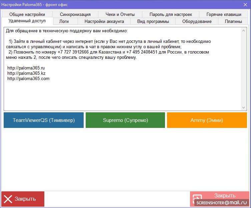This screenshot has width=251, height=208.
Task: Go to Пароль для настроек tab
Action: (171, 14)
